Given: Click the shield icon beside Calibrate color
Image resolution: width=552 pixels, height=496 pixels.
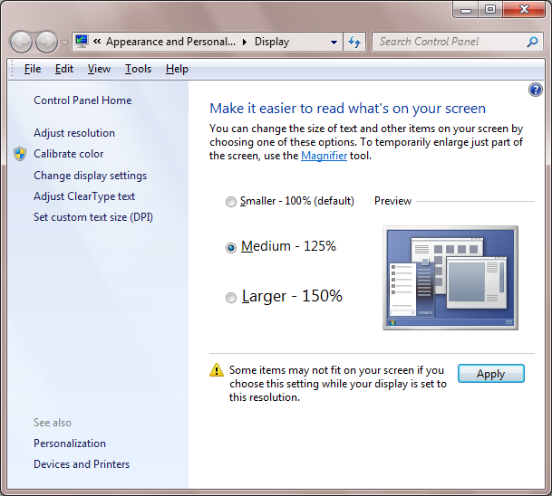Looking at the screenshot, I should point(20,154).
